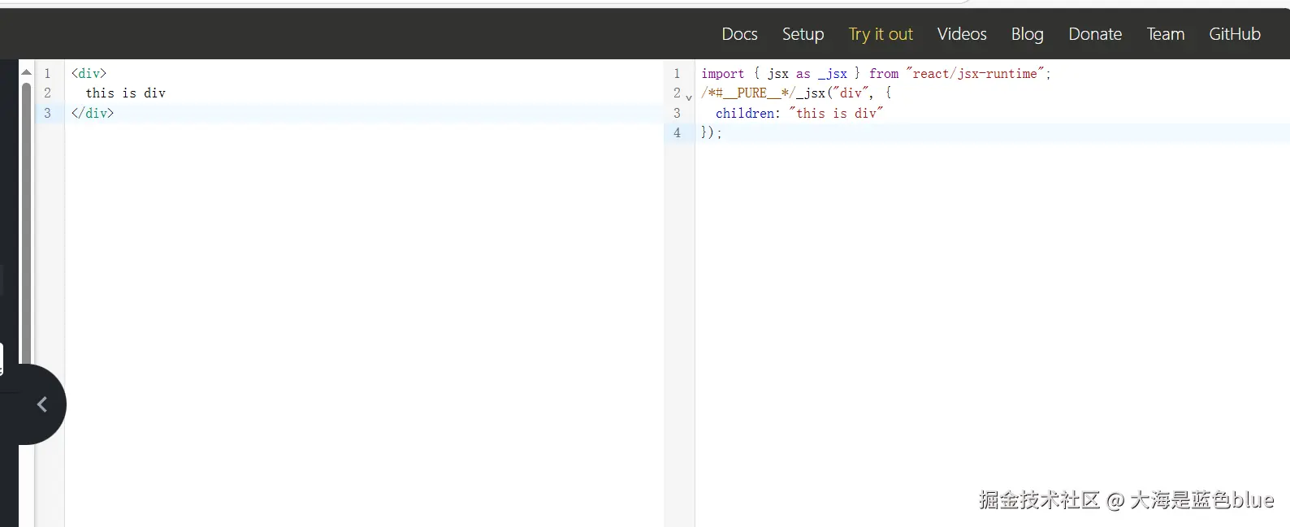The image size is (1290, 527).
Task: Open the Videos page
Action: click(x=962, y=34)
